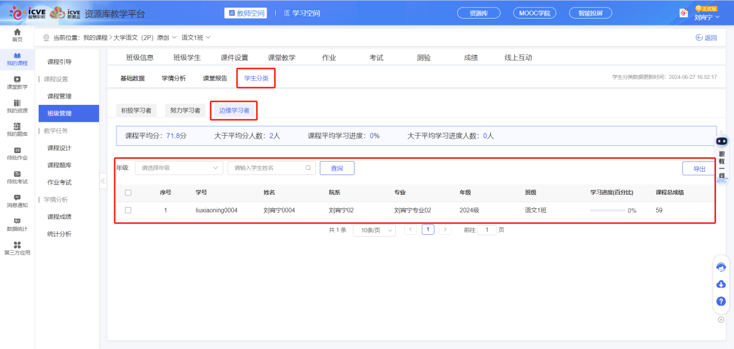
Task: Open 我的课程 in the left sidebar
Action: [17, 60]
